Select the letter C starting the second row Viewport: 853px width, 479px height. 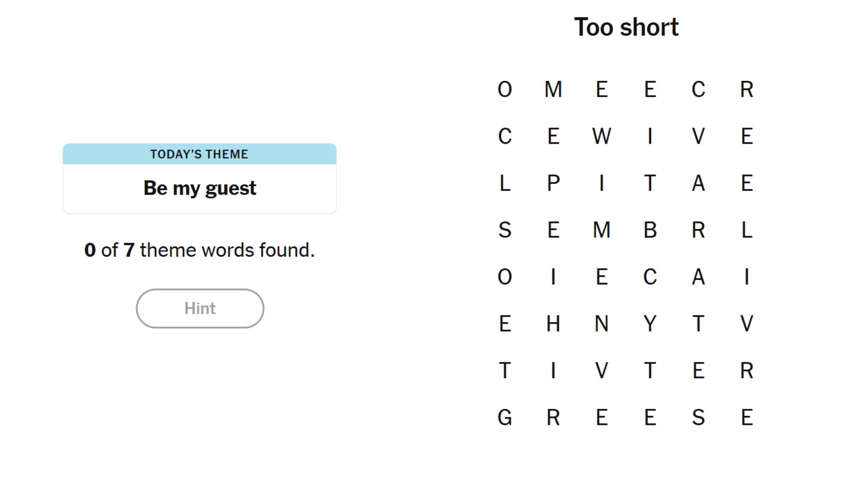click(x=505, y=137)
